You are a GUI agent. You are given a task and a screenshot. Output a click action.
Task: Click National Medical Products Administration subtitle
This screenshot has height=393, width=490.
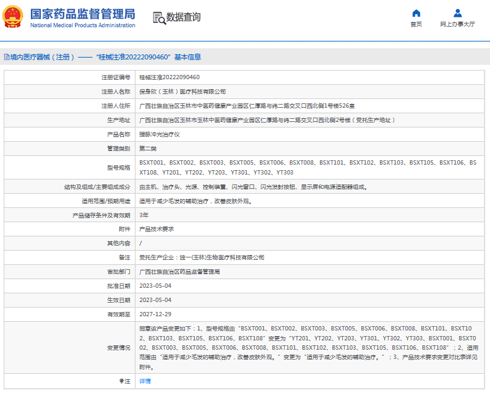83,25
